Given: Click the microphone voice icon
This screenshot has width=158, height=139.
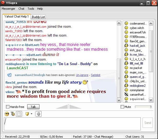Looking at the screenshot, I should point(39,114).
